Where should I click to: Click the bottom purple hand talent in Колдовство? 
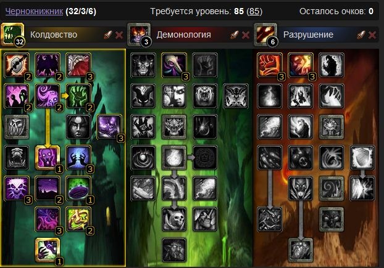click(48, 250)
